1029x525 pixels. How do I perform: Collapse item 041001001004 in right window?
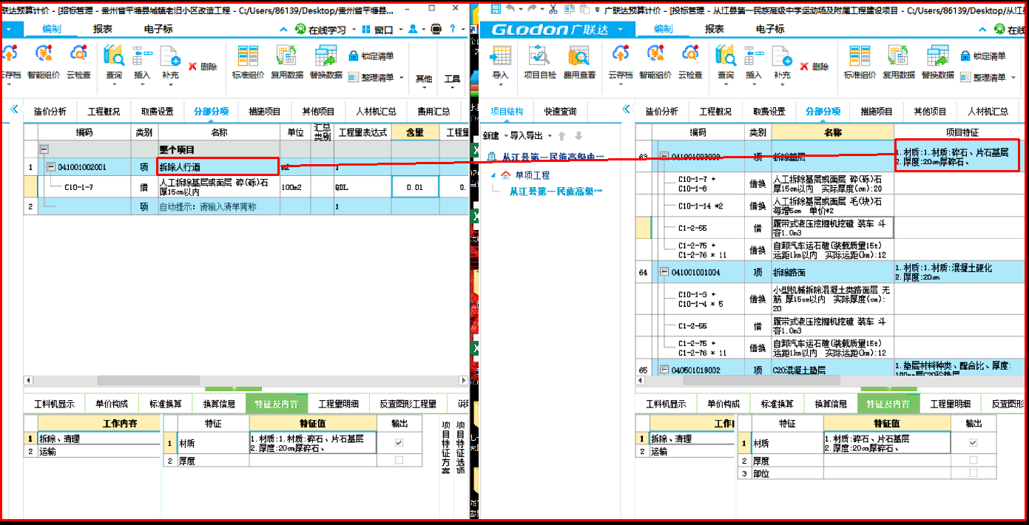(664, 272)
